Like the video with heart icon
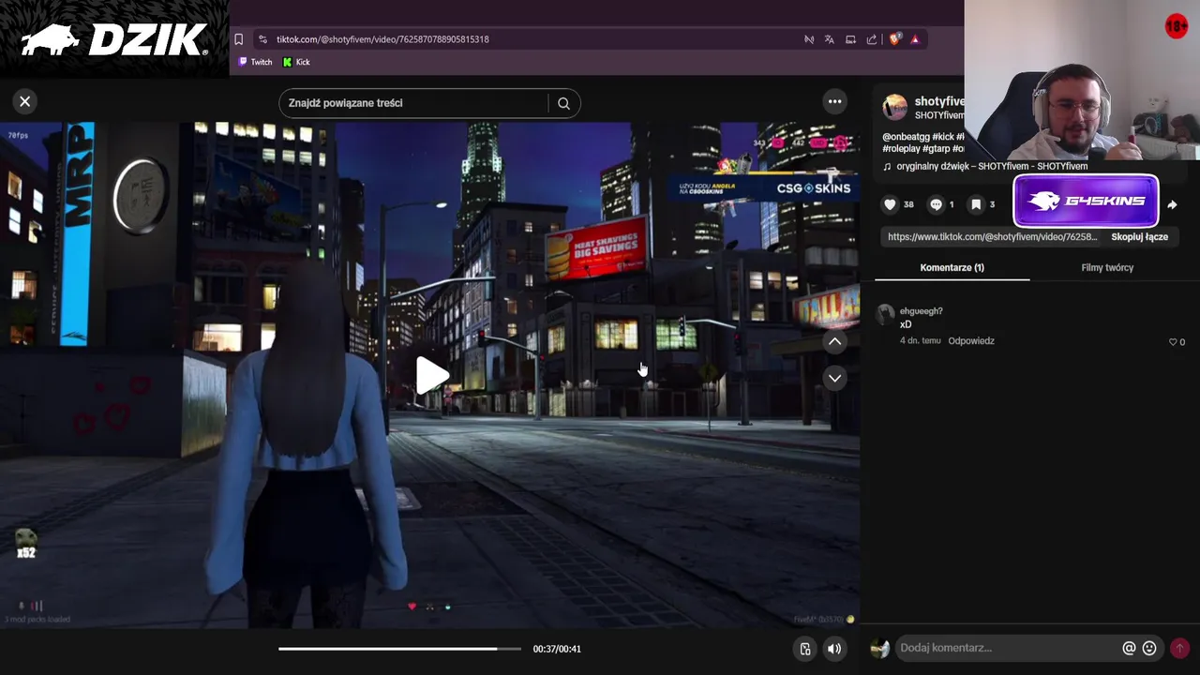This screenshot has height=675, width=1200. (890, 204)
